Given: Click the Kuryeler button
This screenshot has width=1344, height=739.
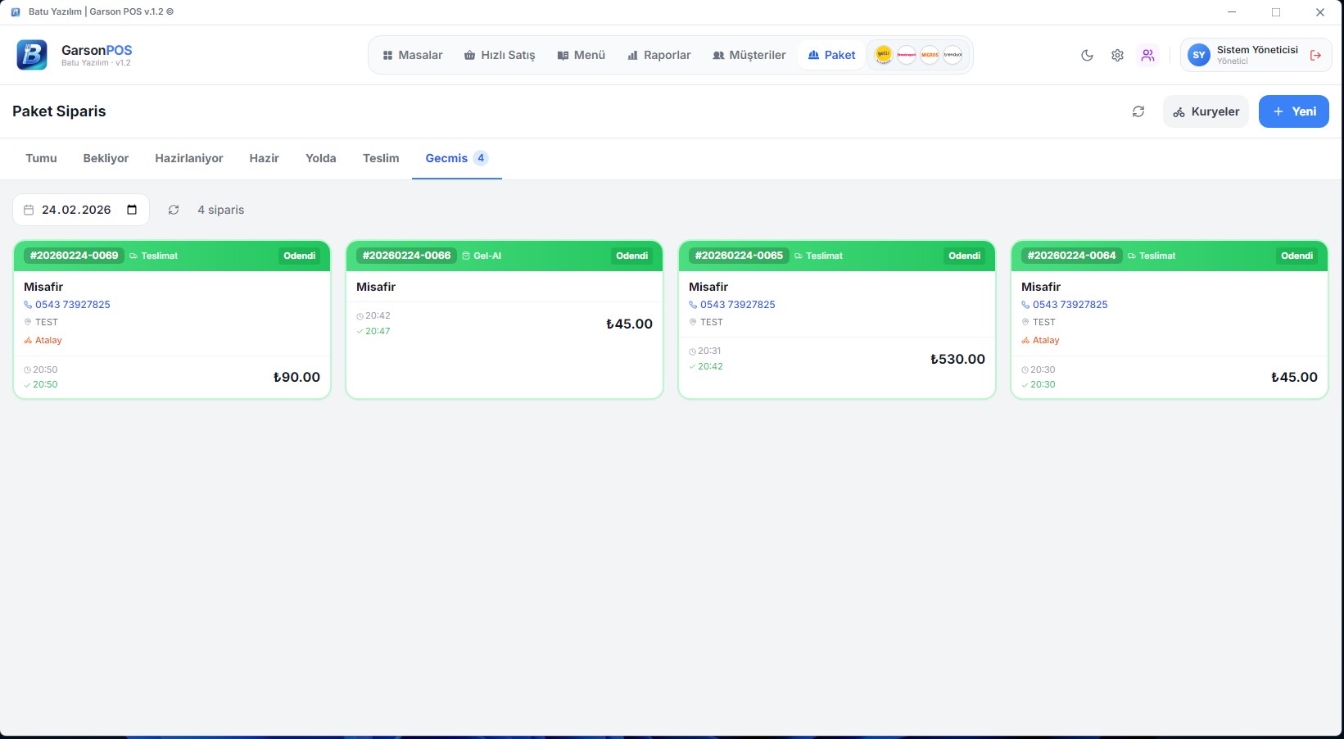Looking at the screenshot, I should click(1206, 111).
